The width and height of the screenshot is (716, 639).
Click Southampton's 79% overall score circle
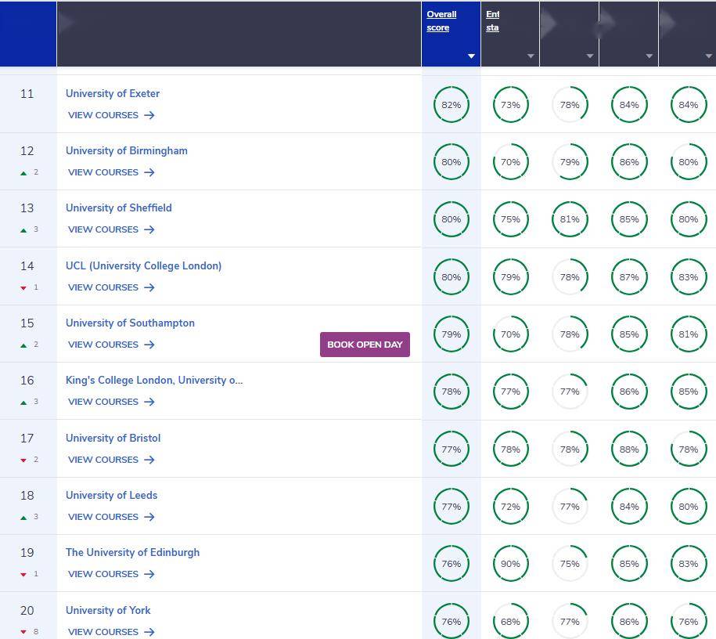(452, 334)
